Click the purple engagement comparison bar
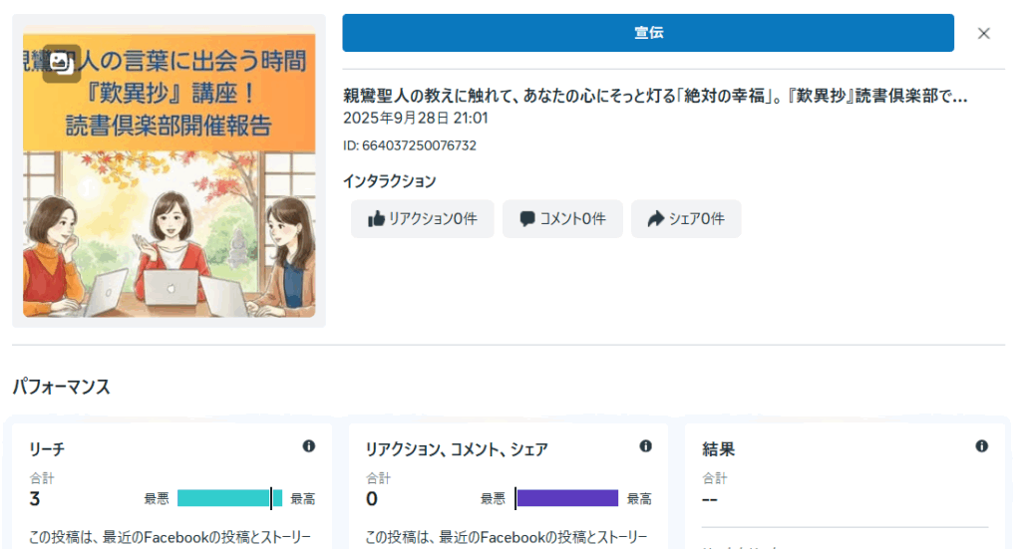Viewport: 1021px width, 549px height. coord(566,498)
